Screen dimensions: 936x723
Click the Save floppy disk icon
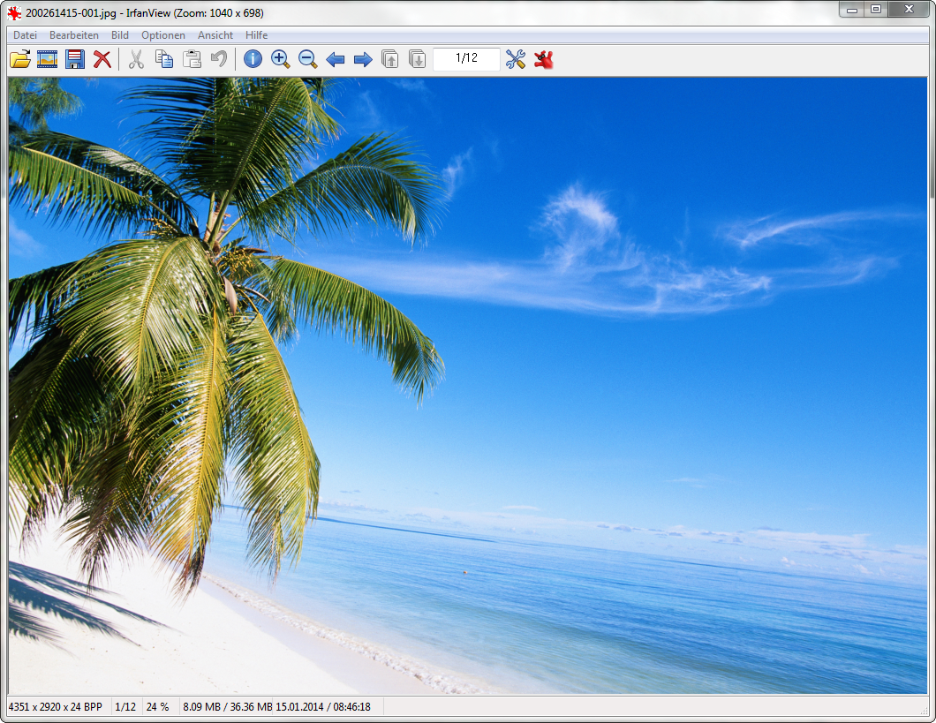point(75,59)
